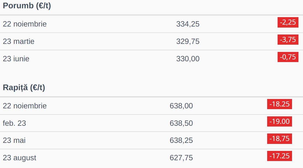The height and width of the screenshot is (168, 303).
Task: Click the 330,00 price value
Action: click(188, 59)
